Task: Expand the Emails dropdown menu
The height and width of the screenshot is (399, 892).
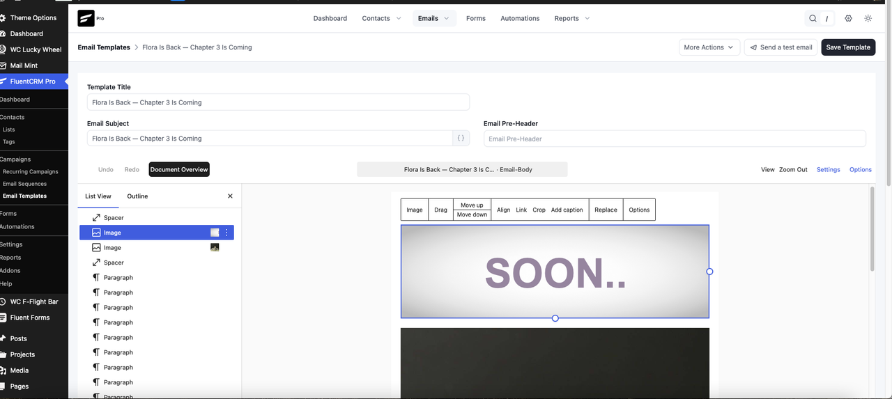Action: 433,18
